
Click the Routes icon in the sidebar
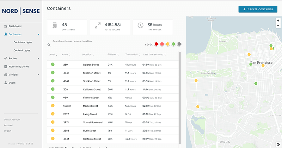point(6,58)
